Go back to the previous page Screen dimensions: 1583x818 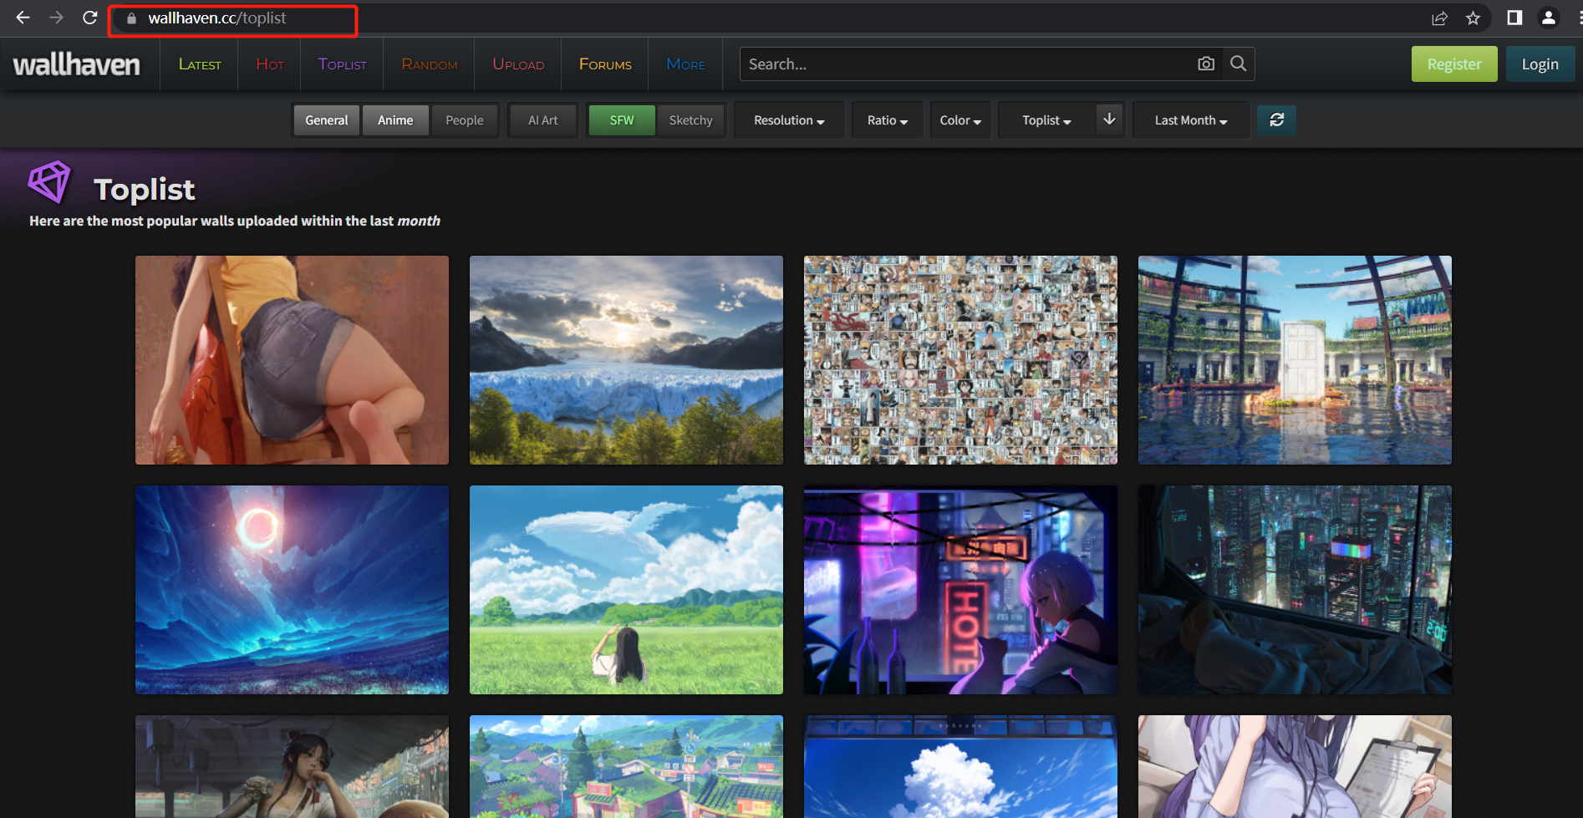click(23, 18)
